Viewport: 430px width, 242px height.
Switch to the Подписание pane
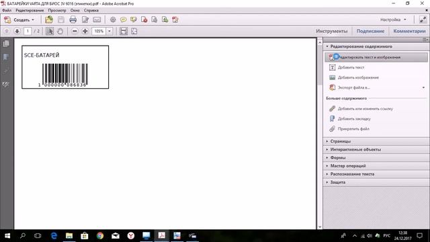370,31
